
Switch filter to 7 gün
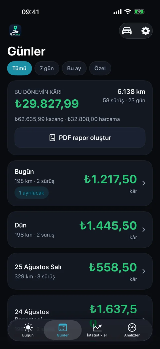[x=47, y=68]
